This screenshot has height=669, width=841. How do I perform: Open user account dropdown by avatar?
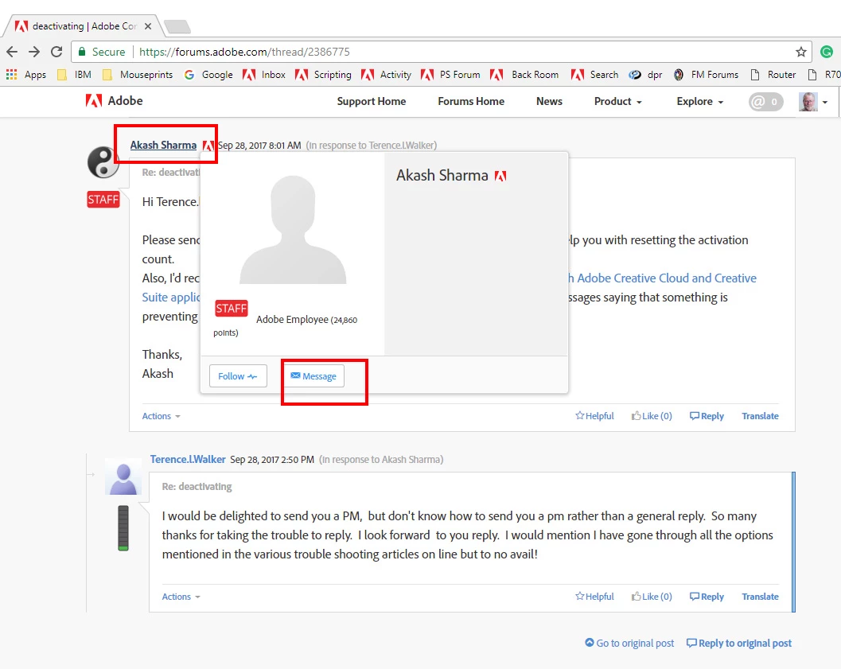[813, 102]
